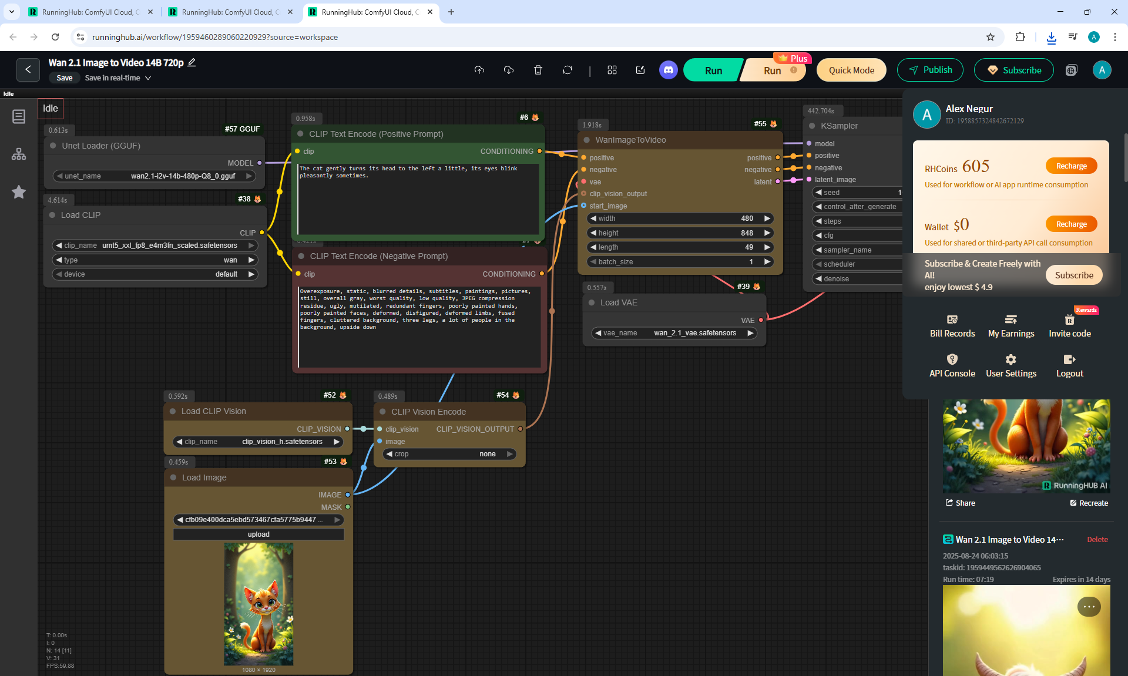The image size is (1128, 676).
Task: Open the vae_name selector in Load VAE
Action: pyautogui.click(x=674, y=333)
